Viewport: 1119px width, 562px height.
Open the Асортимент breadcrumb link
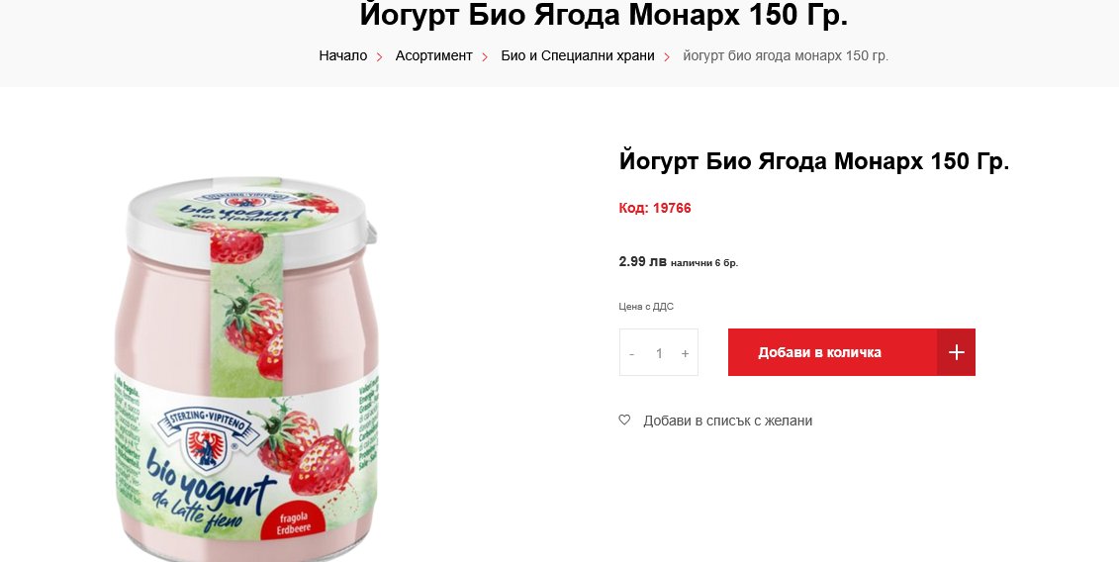click(x=434, y=55)
